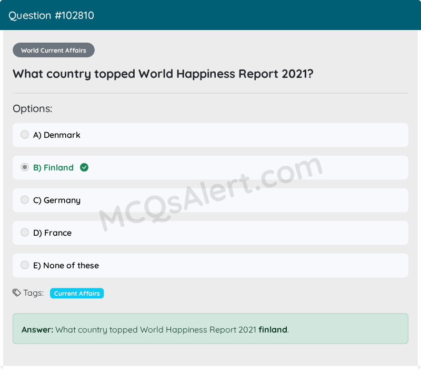Viewport: 421px width, 382px height.
Task: Click the question text about World Happiness Report
Action: pyautogui.click(x=163, y=74)
